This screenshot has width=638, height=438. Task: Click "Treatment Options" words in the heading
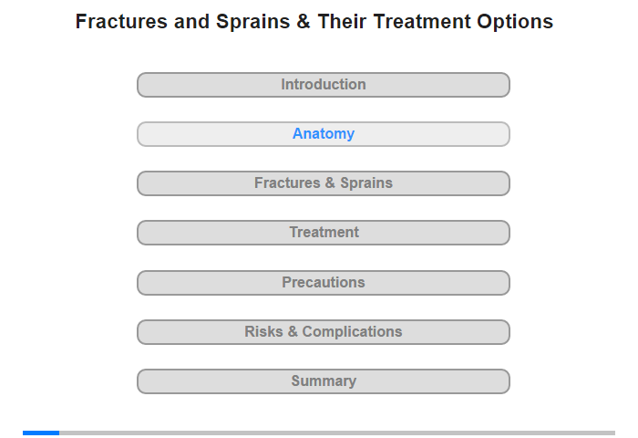click(463, 21)
